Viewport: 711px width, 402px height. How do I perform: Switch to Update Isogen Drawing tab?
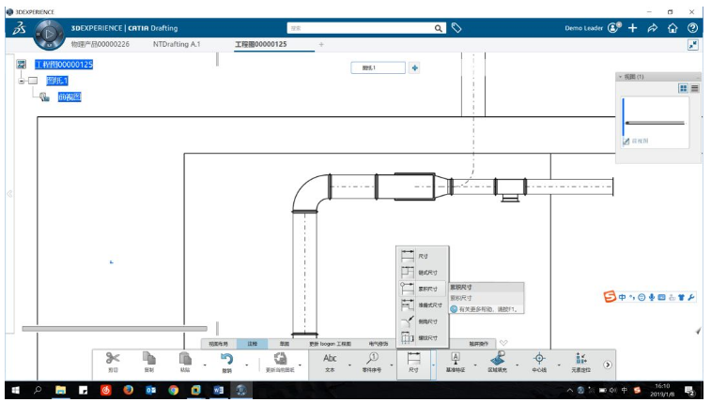(x=330, y=344)
